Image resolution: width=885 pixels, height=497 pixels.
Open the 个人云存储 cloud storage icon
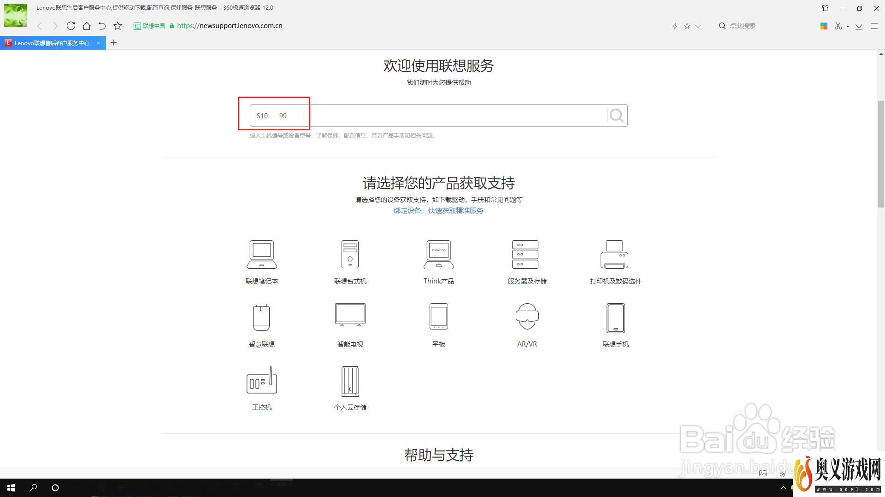pyautogui.click(x=350, y=381)
